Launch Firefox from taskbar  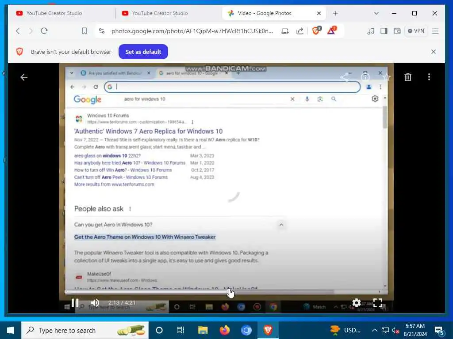click(x=224, y=330)
